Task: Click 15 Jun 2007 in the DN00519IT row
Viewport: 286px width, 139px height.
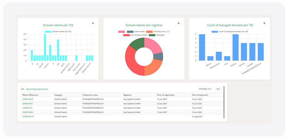Action: [x=162, y=108]
